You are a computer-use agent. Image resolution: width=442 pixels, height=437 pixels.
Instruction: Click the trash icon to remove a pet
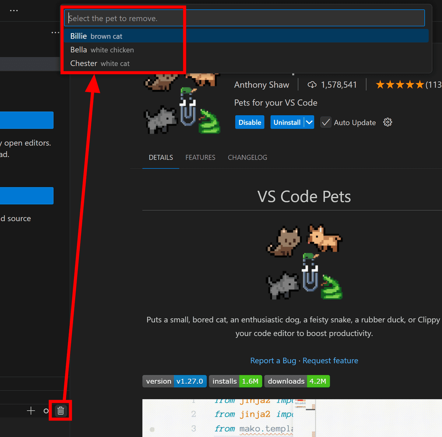click(60, 410)
